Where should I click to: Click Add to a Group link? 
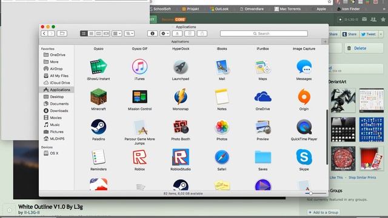click(323, 213)
